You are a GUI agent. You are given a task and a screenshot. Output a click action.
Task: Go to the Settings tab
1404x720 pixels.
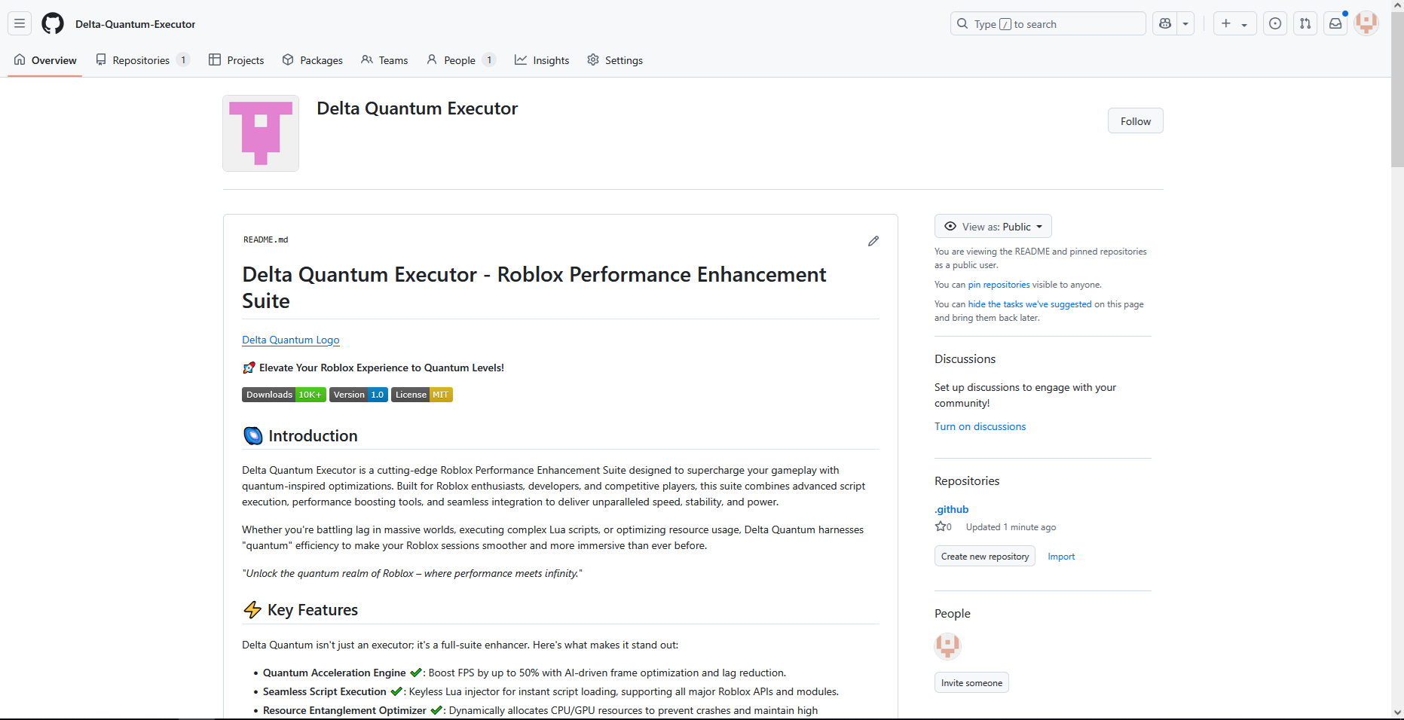pos(615,60)
